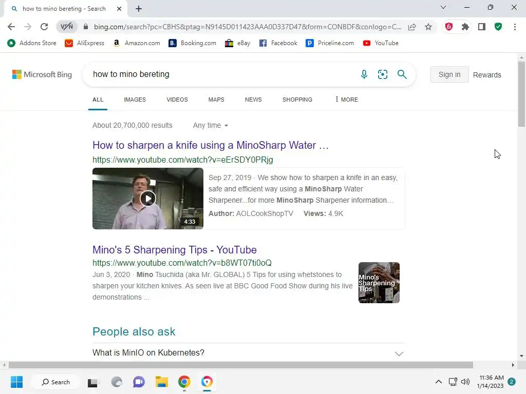Image resolution: width=526 pixels, height=394 pixels.
Task: Click the browser forward arrow
Action: pos(28,27)
